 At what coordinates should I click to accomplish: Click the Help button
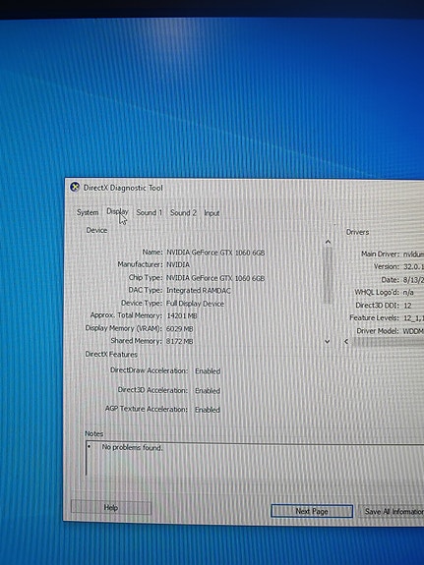click(111, 508)
